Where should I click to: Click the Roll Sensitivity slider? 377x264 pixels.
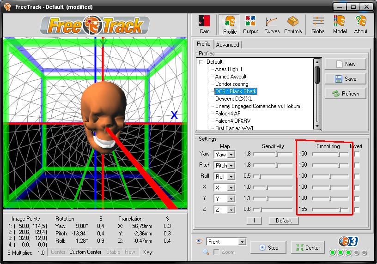(x=273, y=176)
